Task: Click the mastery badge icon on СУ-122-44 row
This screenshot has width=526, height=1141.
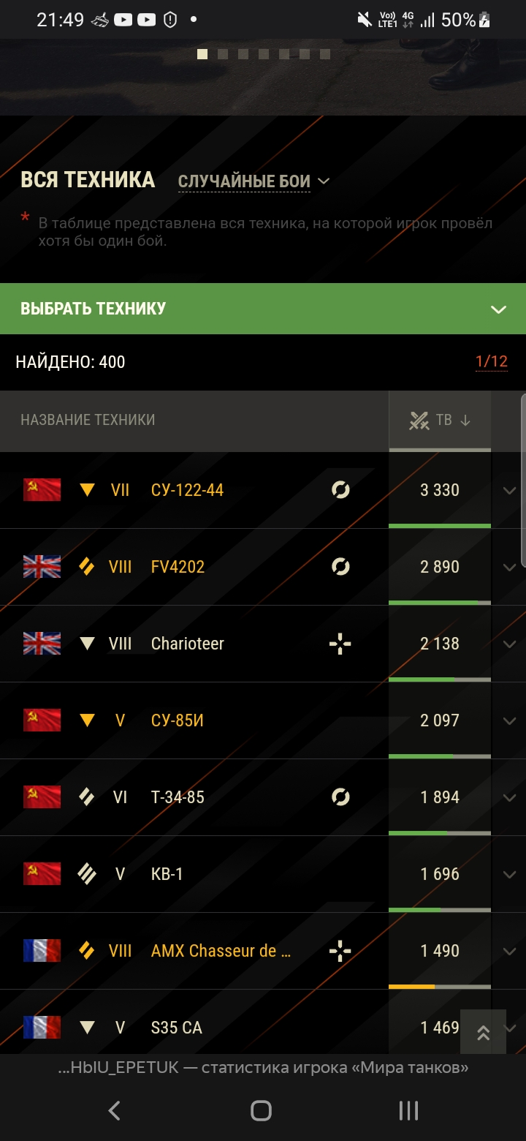Action: pos(340,490)
